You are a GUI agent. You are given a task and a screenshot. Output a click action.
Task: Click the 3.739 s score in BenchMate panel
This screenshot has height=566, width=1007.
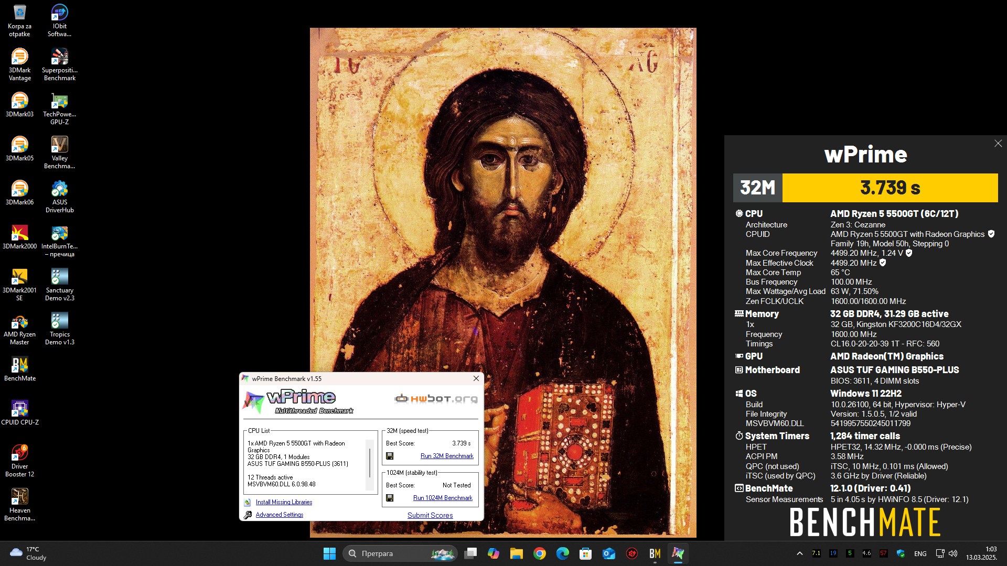(890, 188)
